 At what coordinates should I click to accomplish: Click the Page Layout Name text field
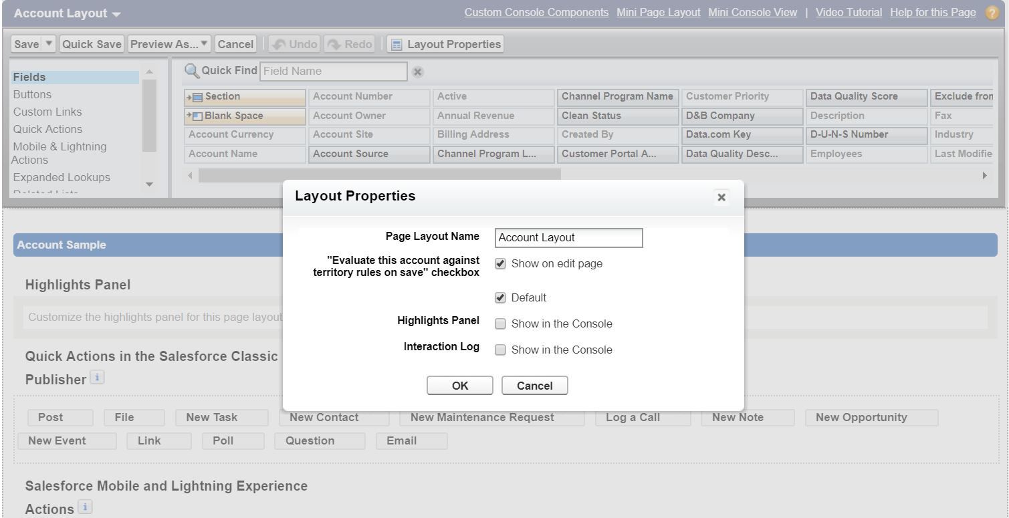tap(568, 237)
